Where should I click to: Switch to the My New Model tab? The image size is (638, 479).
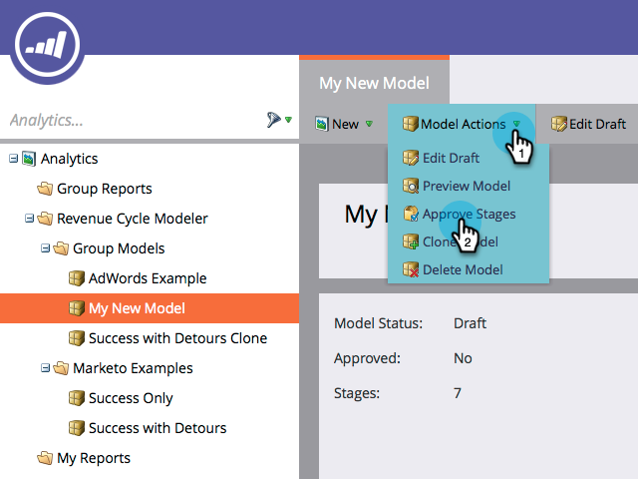(x=375, y=83)
